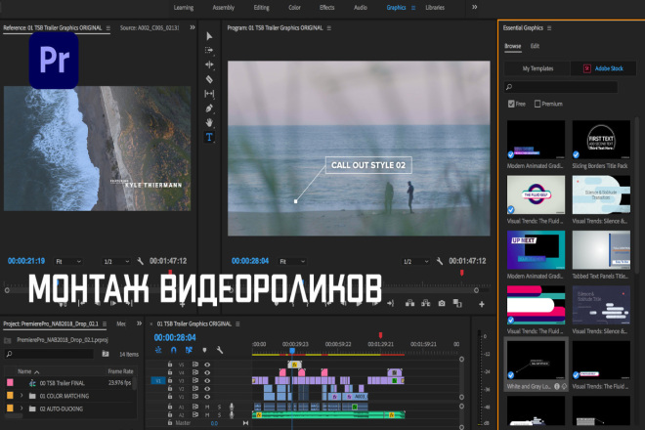Hide track V1 with eye icon

click(207, 397)
